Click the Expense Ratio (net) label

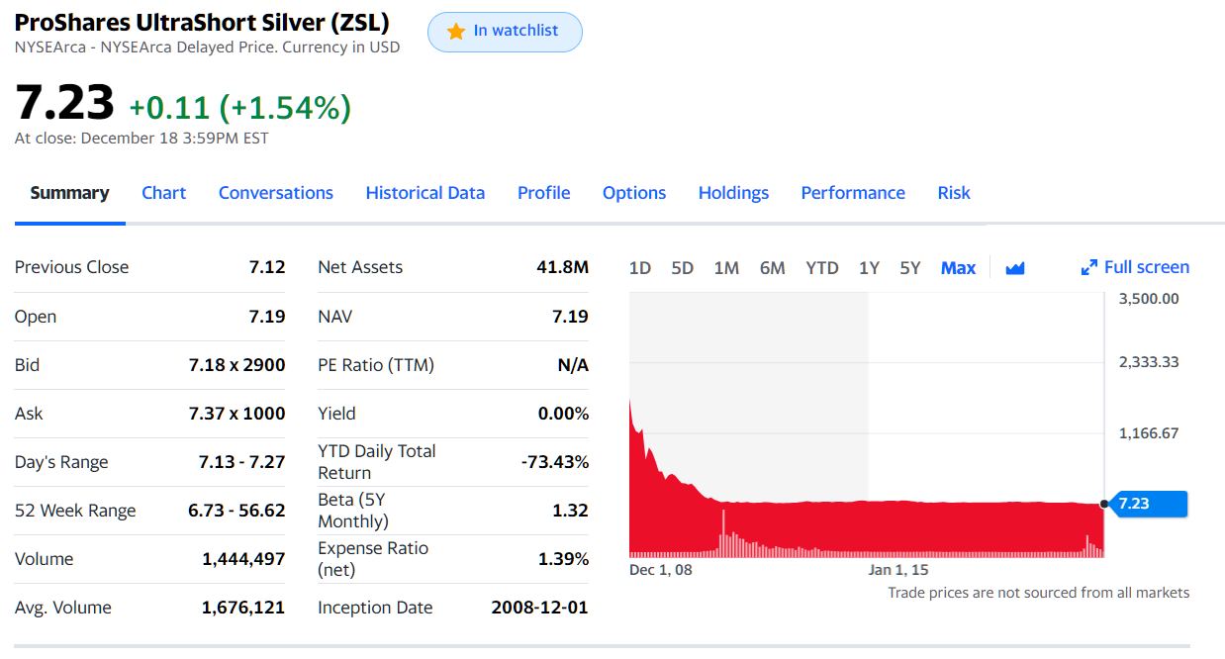pyautogui.click(x=373, y=559)
